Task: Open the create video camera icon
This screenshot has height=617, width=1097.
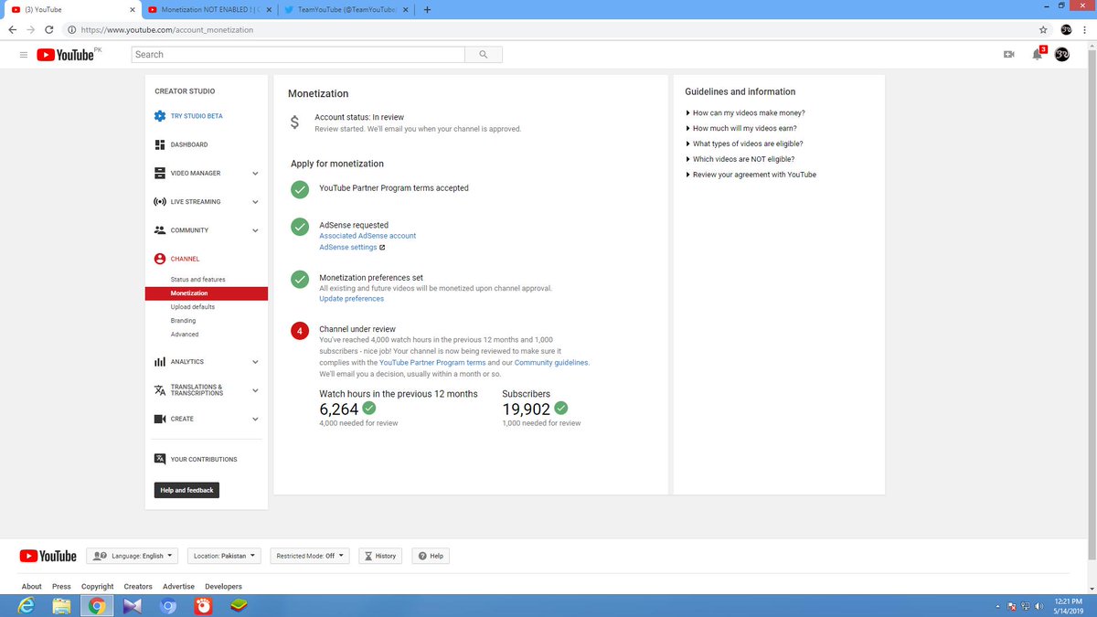Action: click(1009, 55)
